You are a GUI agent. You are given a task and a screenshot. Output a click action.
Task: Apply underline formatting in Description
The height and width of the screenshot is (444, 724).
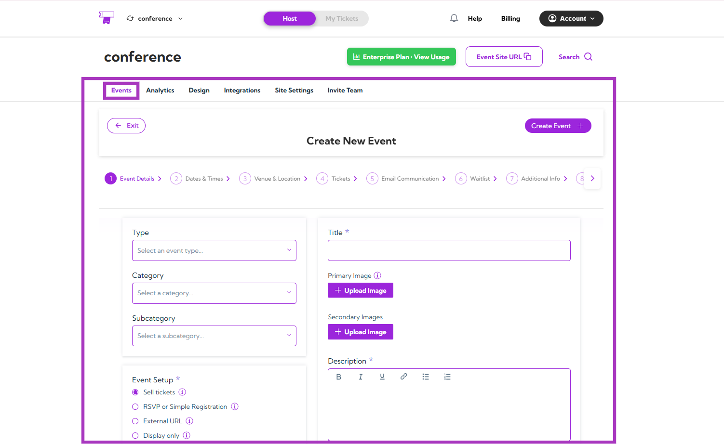point(382,377)
